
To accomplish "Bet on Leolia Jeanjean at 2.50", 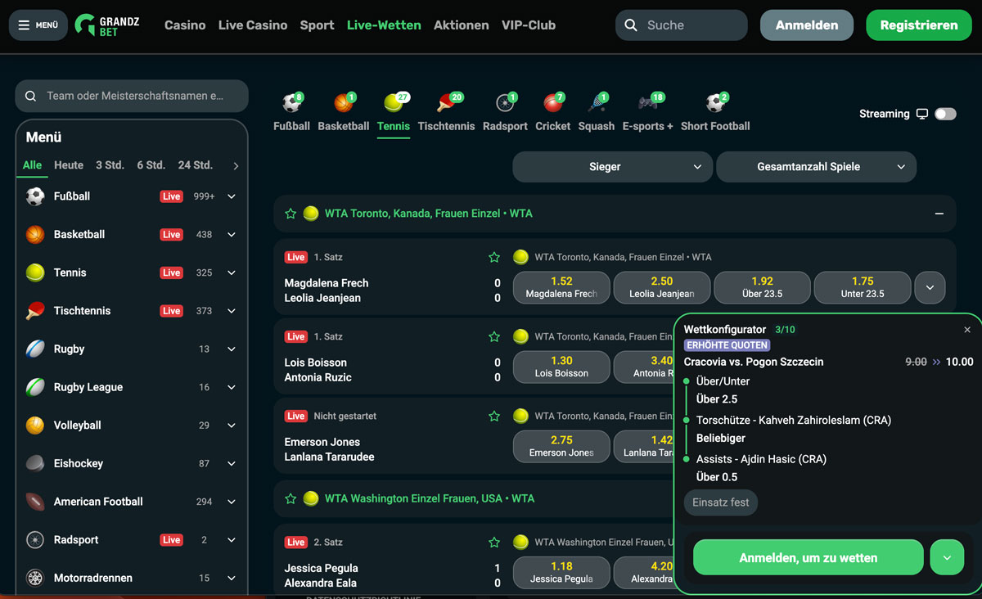I will pos(662,288).
